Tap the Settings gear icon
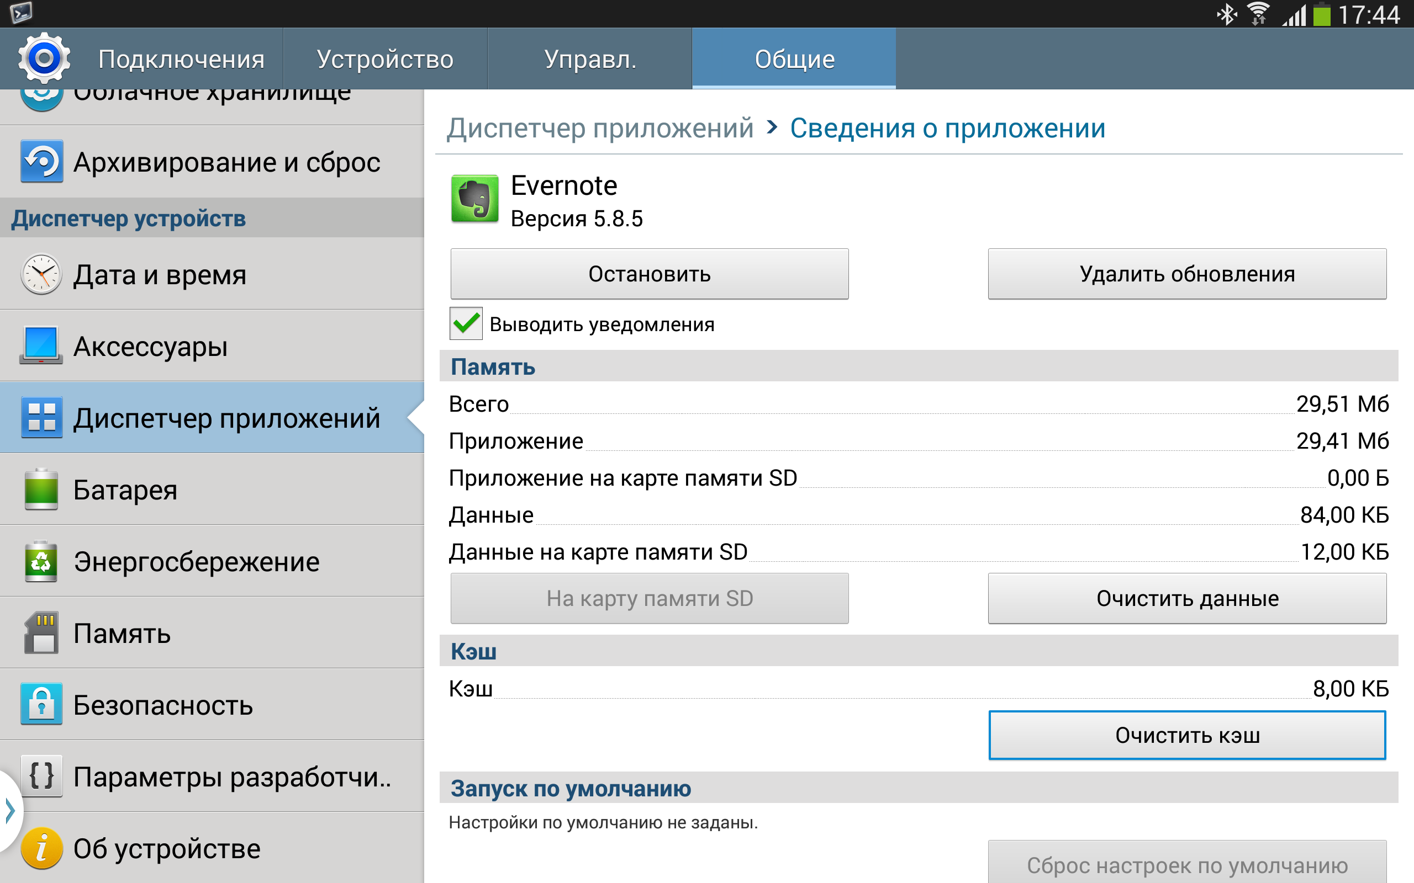1414x883 pixels. click(x=44, y=58)
